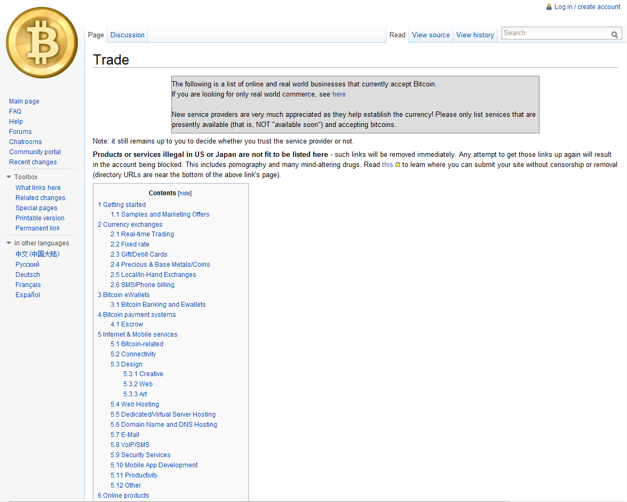
Task: Jump to '2.3 Gift/Debit Cards'
Action: point(139,254)
